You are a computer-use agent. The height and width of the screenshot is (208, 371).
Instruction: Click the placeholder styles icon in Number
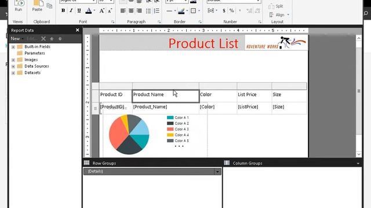pos(210,10)
